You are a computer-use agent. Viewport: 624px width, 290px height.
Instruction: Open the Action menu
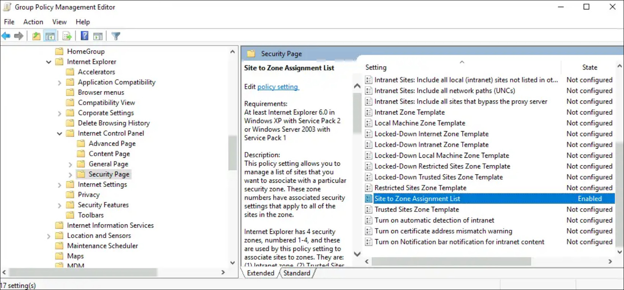(33, 22)
